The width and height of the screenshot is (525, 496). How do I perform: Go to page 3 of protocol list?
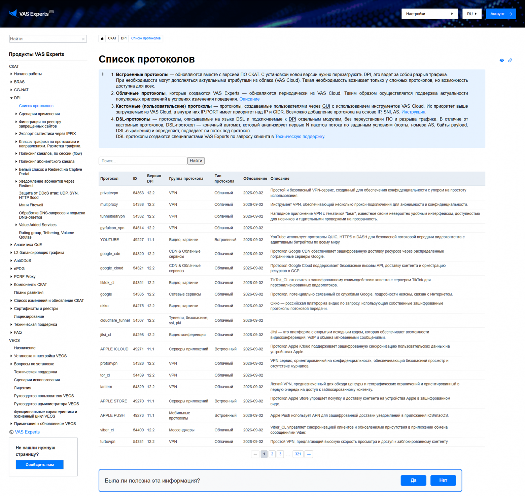pyautogui.click(x=280, y=454)
